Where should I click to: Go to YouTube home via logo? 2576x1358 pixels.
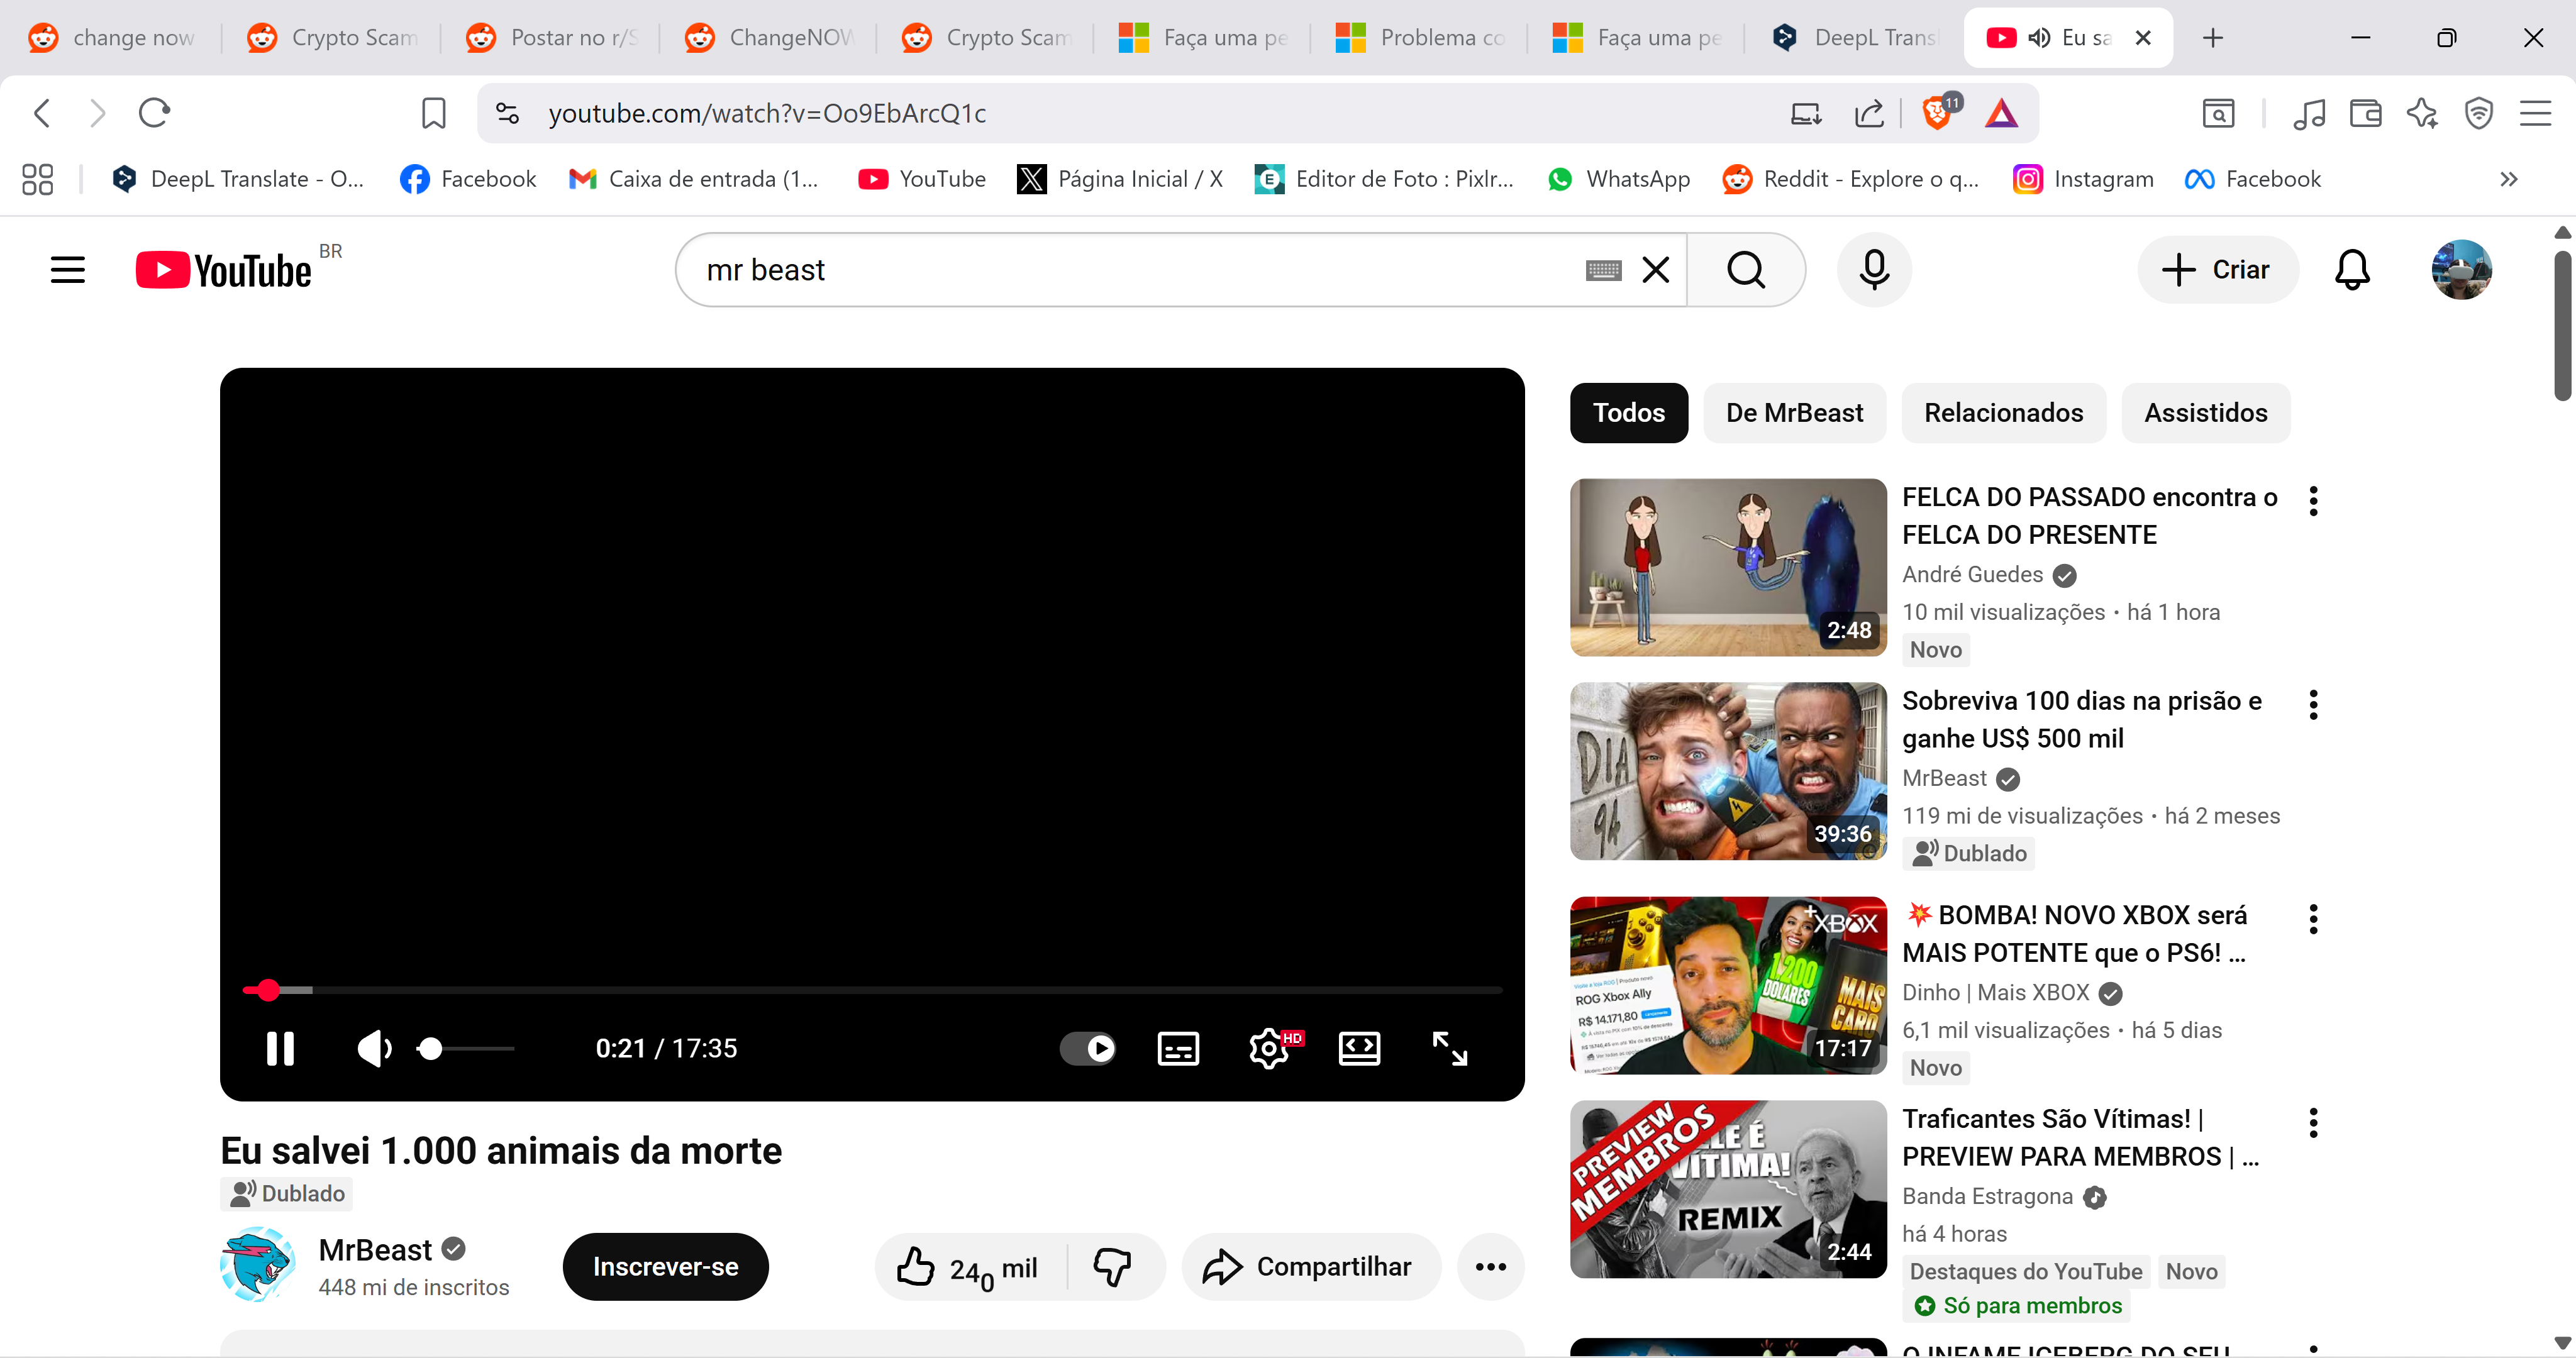pos(224,270)
